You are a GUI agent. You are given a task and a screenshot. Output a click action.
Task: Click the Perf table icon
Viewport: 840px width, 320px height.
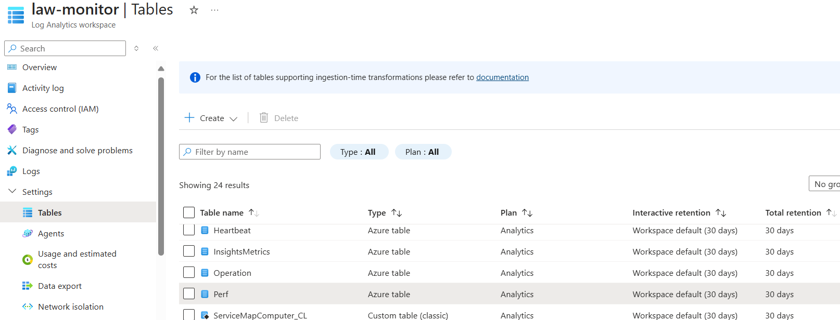[x=205, y=294]
